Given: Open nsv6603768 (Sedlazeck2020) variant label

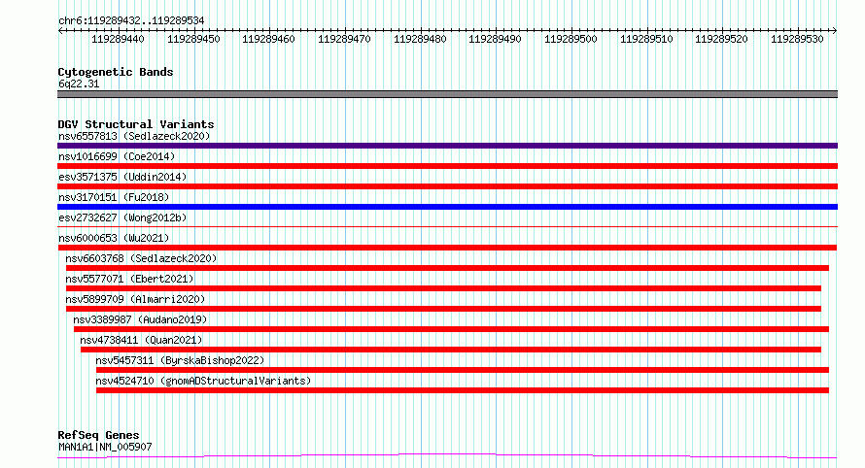Looking at the screenshot, I should click(x=141, y=258).
